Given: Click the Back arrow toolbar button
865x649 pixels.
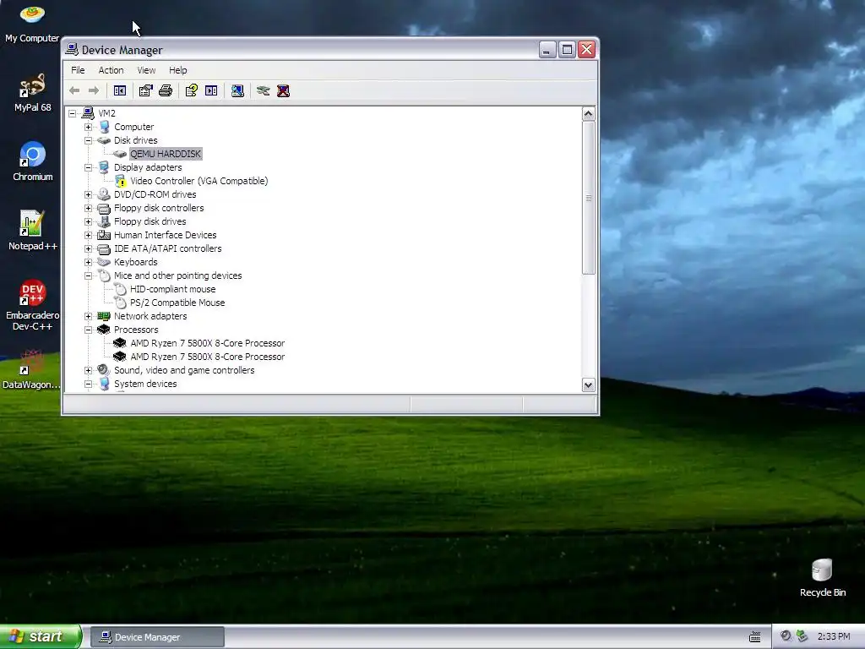Looking at the screenshot, I should (74, 90).
